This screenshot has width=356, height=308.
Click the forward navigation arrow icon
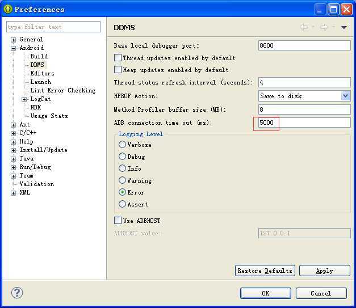tap(324, 27)
